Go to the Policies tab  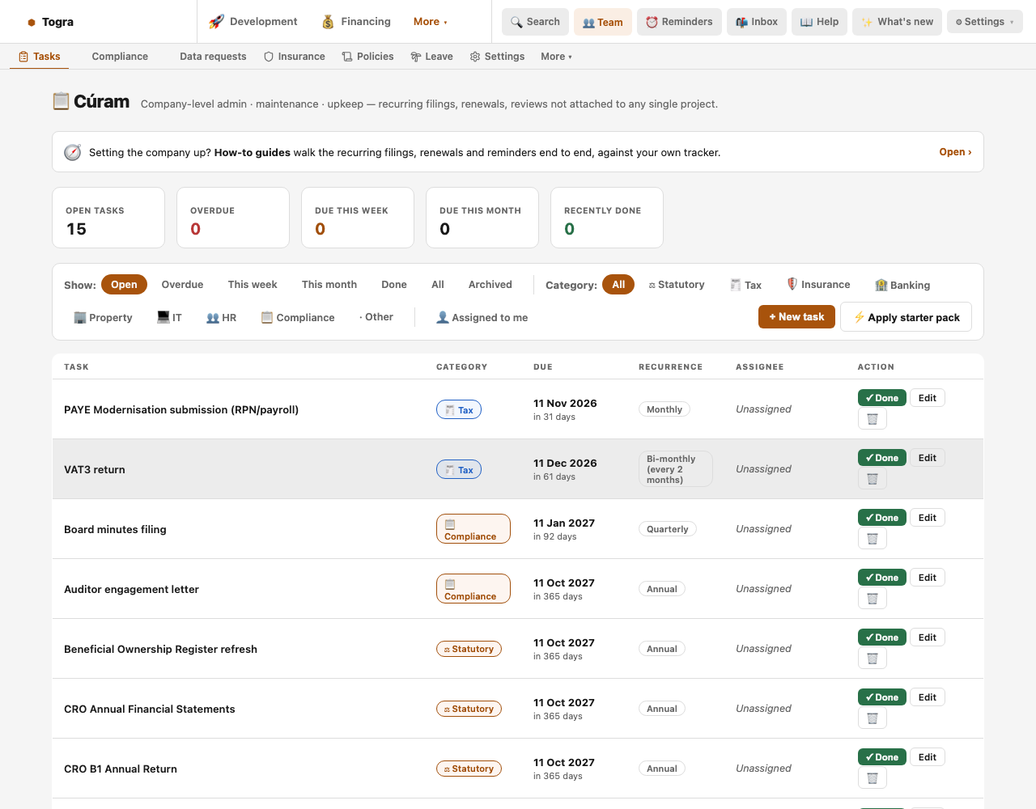[x=368, y=57]
